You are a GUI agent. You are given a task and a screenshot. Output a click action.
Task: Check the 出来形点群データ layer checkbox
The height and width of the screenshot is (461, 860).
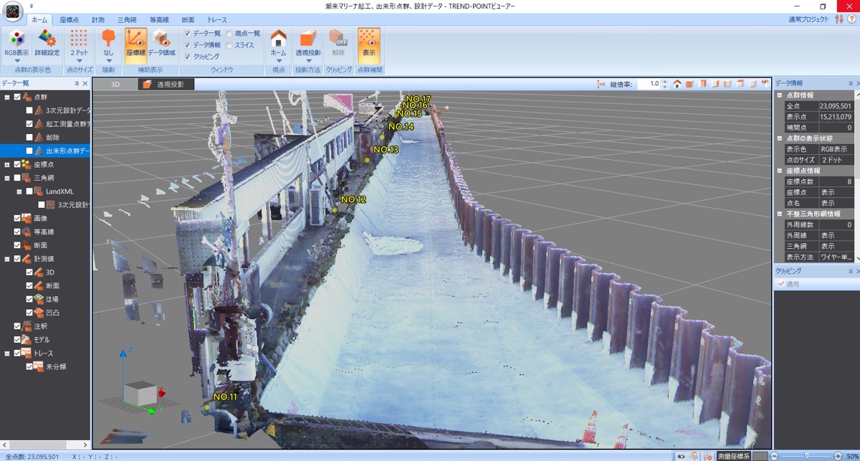click(x=29, y=151)
